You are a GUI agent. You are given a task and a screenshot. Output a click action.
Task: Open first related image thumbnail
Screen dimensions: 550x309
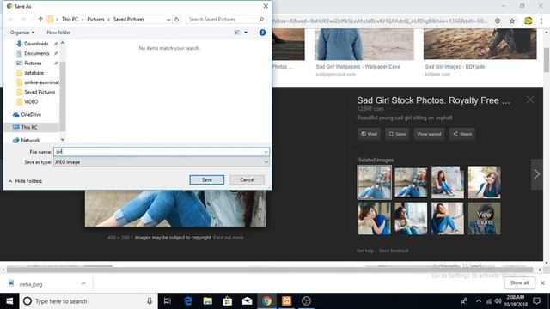(x=374, y=182)
